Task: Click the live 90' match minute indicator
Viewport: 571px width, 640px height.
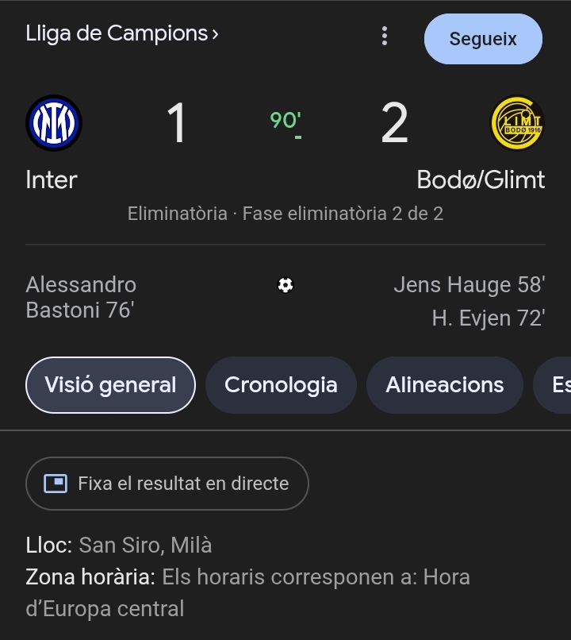Action: 285,121
